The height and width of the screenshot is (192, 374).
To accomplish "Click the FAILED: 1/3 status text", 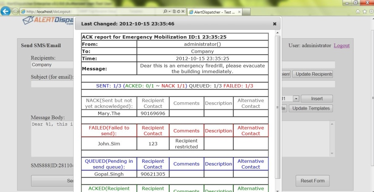I will [x=238, y=86].
